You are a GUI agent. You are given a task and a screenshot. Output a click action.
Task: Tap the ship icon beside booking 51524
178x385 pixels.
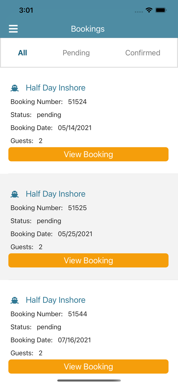pos(15,88)
